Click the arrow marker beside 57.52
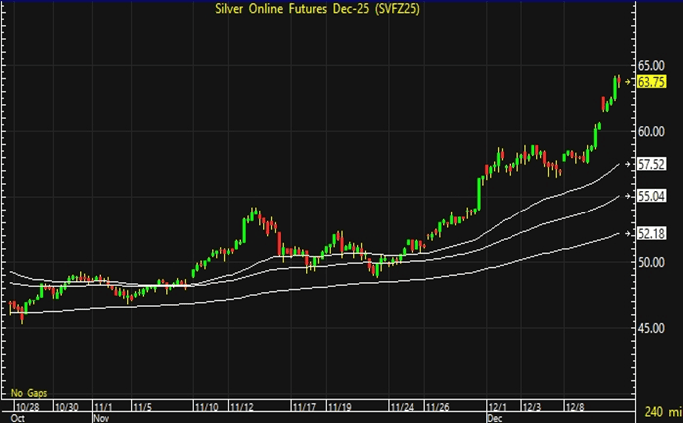The width and height of the screenshot is (683, 423). [x=628, y=163]
